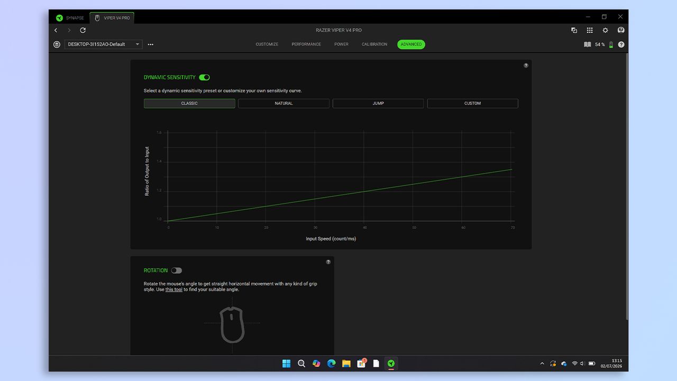Launch Copilot from the taskbar
Image resolution: width=677 pixels, height=381 pixels.
click(x=316, y=364)
